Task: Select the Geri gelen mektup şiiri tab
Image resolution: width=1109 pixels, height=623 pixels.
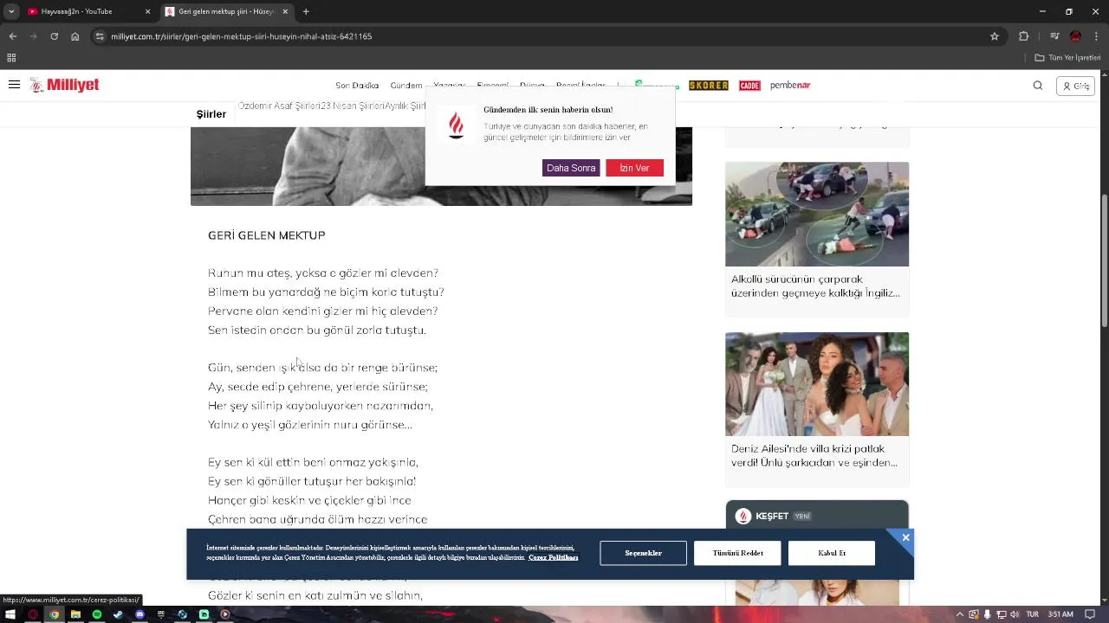Action: pyautogui.click(x=226, y=11)
